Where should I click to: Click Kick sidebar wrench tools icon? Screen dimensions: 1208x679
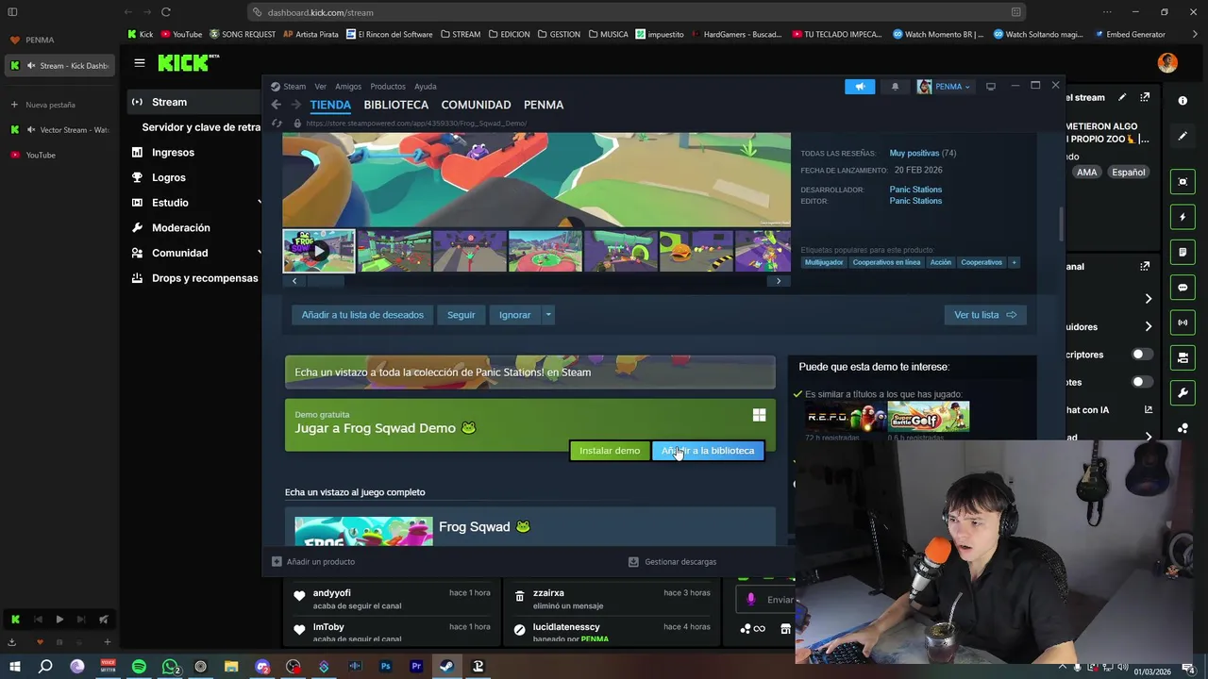coord(1183,392)
